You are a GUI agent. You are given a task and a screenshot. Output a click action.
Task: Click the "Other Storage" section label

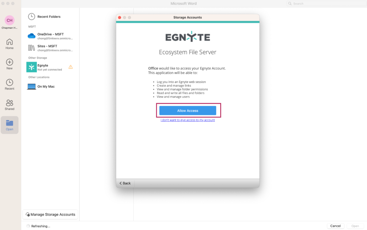coord(38,58)
